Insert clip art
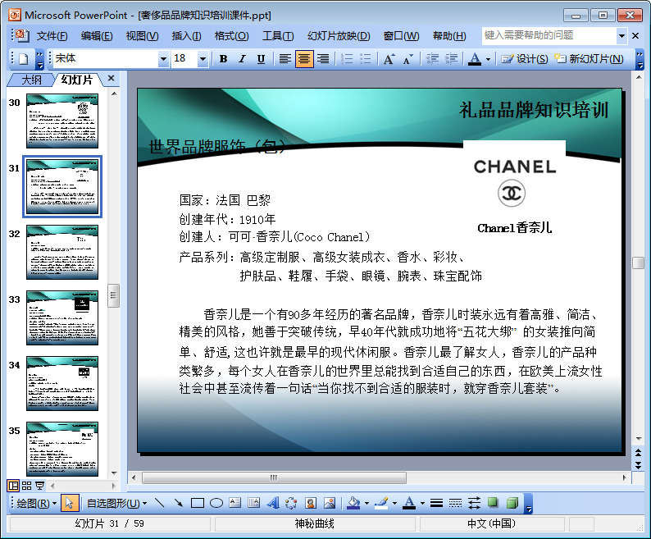Screen dimensions: 651x539 coord(311,503)
